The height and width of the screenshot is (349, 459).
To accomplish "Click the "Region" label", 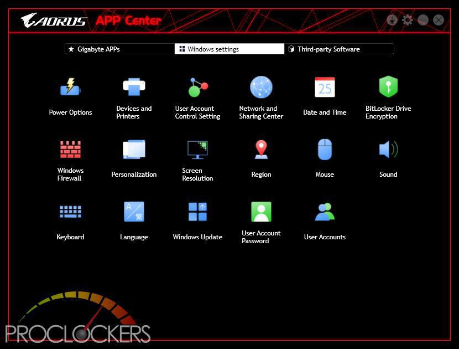I will (x=261, y=174).
